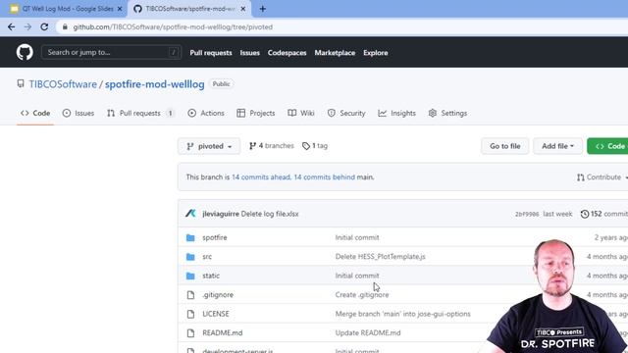Open the 14 commits ahead link

pos(261,177)
